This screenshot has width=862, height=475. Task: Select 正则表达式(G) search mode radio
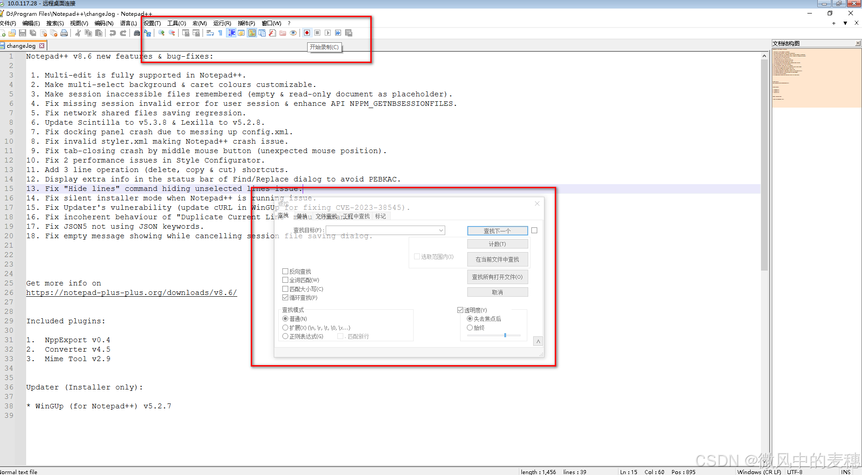285,336
